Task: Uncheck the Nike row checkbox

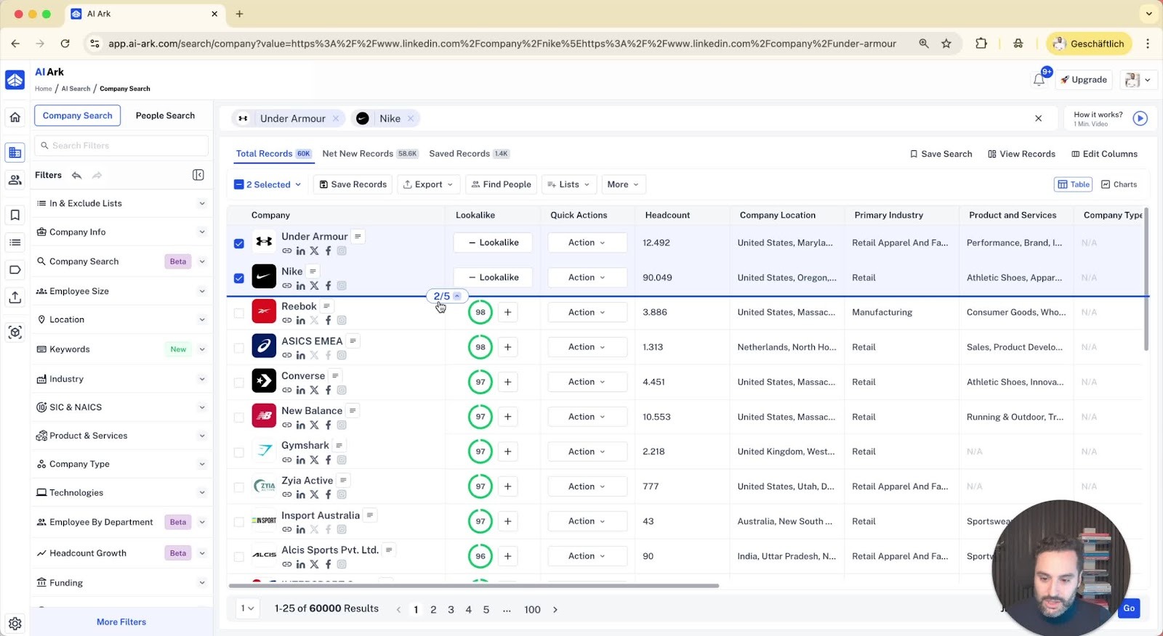Action: (x=238, y=278)
